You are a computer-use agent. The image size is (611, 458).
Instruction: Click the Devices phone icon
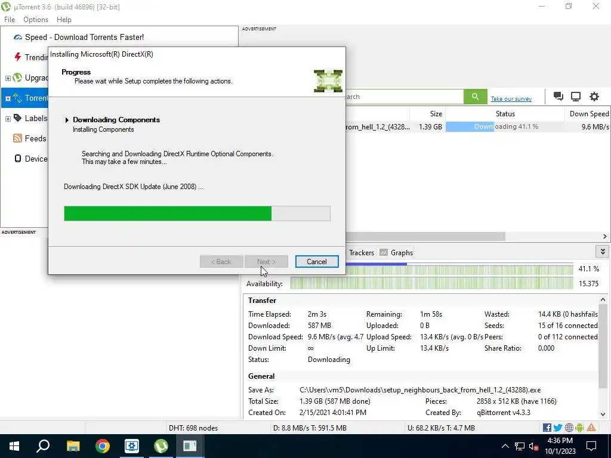(17, 159)
